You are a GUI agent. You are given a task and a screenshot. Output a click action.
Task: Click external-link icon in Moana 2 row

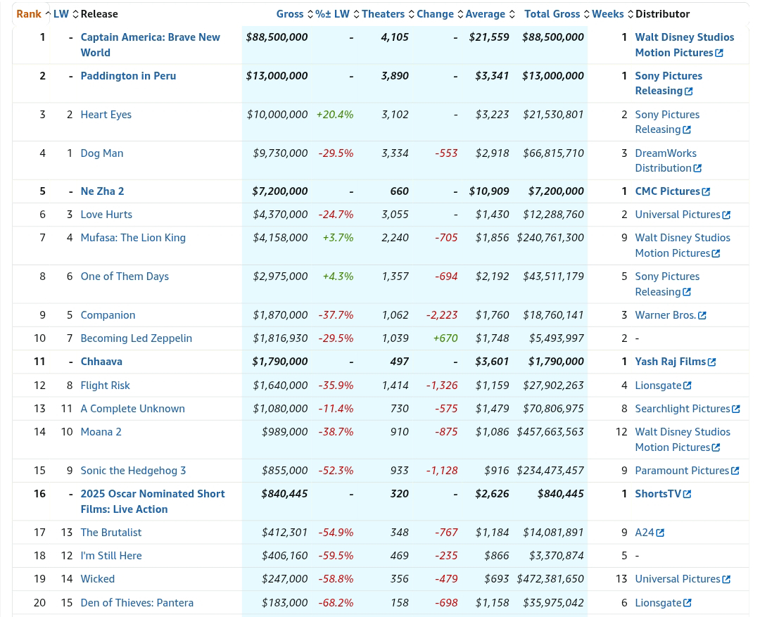click(x=716, y=448)
